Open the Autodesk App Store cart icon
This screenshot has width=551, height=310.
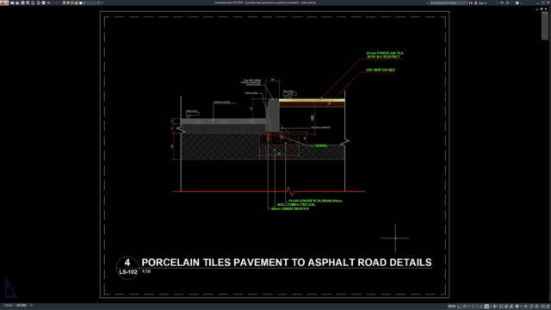coord(502,3)
